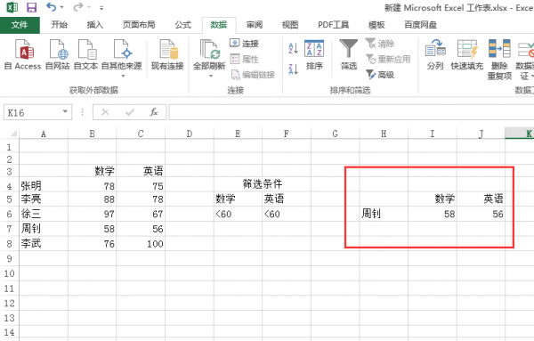The height and width of the screenshot is (341, 534).
Task: Switch to the 插入 ribbon tab
Action: (x=95, y=25)
